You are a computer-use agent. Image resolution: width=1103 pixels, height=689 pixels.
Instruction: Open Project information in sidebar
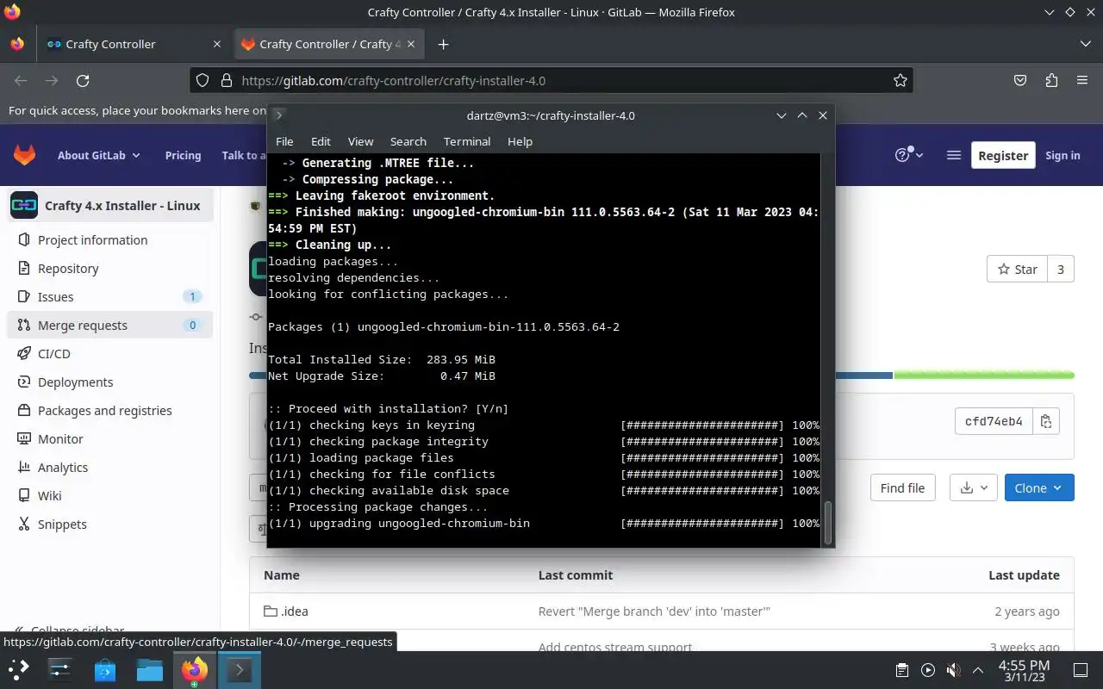point(109,239)
